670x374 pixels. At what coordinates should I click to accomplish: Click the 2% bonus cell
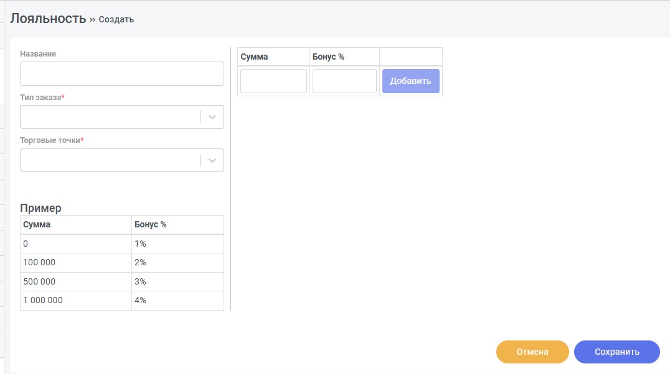point(177,263)
